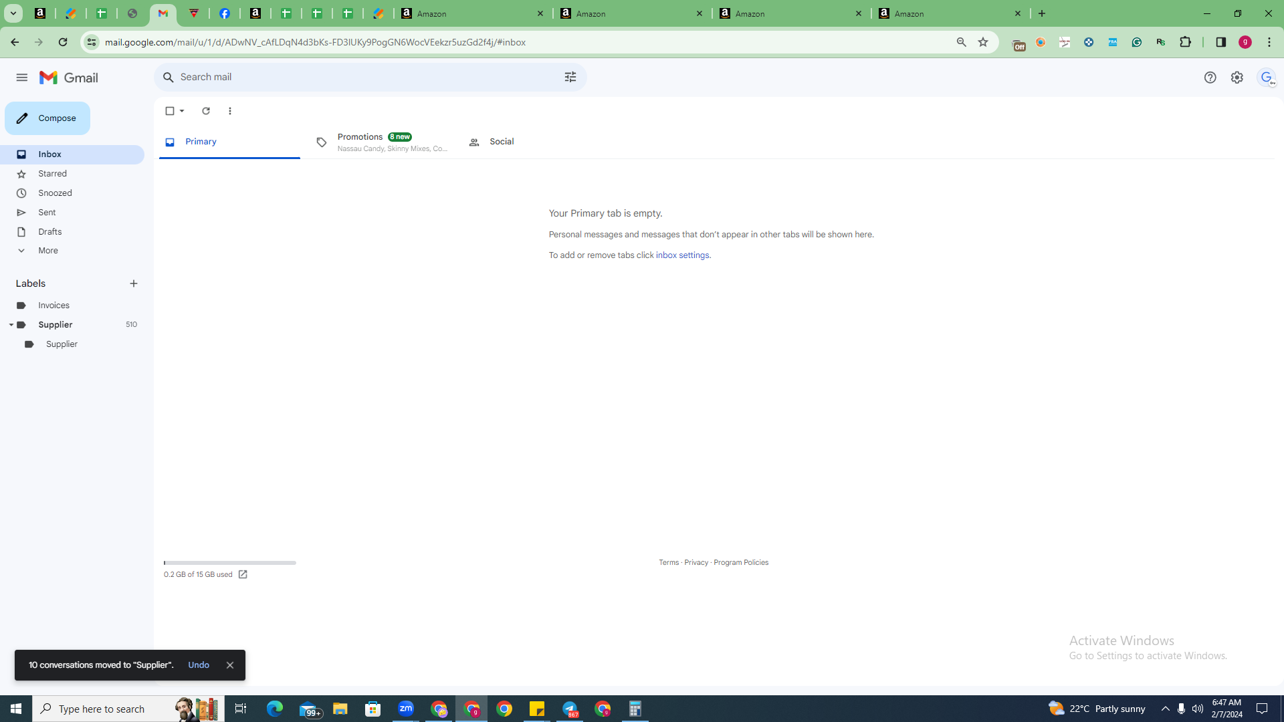Screen dimensions: 1284x722
Task: Open the inbox settings link
Action: [x=682, y=255]
